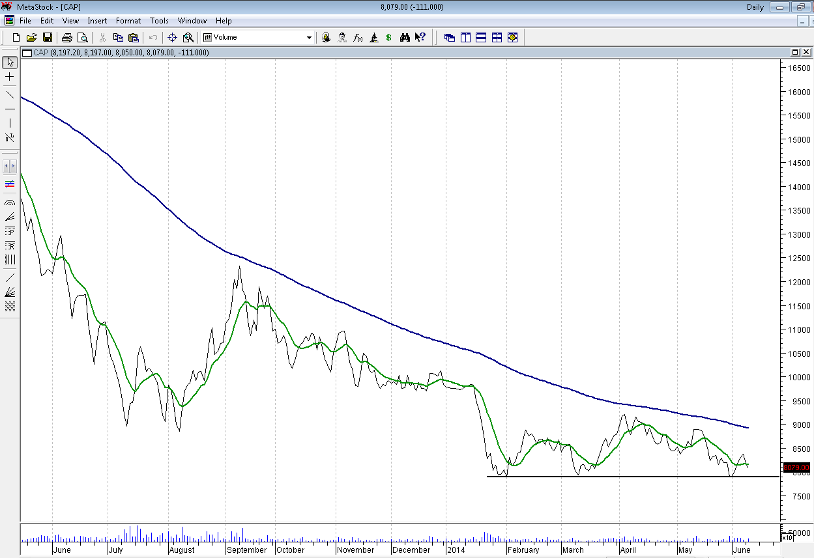Viewport: 814px width, 558px height.
Task: Select the vertical line drawing tool
Action: 10,123
